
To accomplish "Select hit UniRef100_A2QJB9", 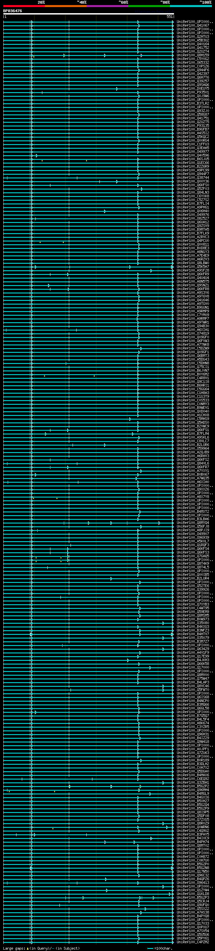I will [x=193, y=452].
